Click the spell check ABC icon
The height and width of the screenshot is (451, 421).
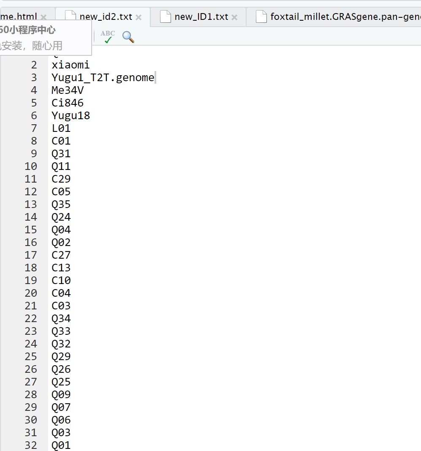point(108,37)
